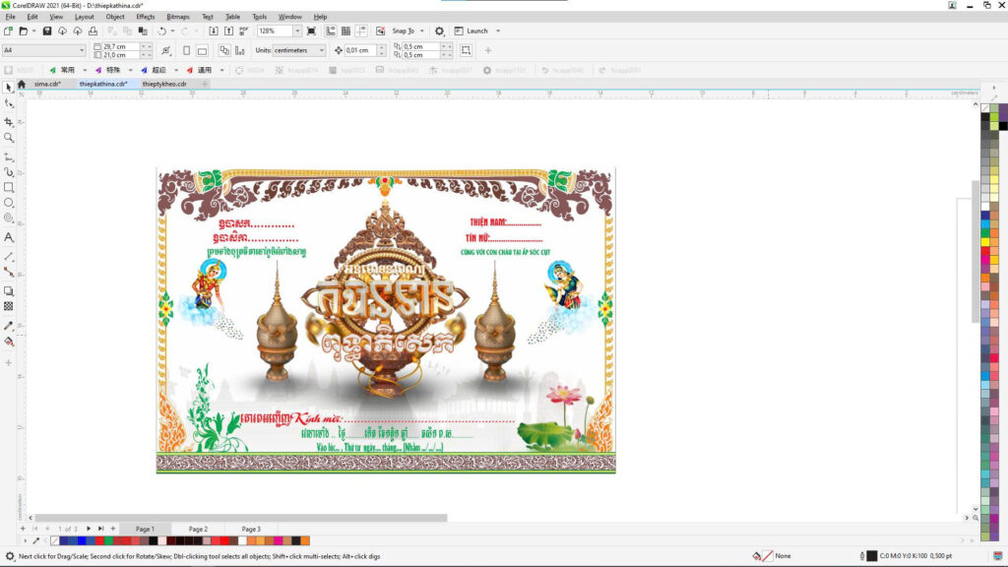This screenshot has height=567, width=1008.
Task: Select the Color Eyedropper tool
Action: 8,326
